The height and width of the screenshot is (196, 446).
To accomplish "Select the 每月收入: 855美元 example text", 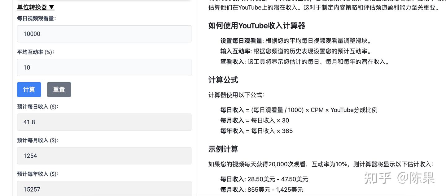I will pos(261,190).
